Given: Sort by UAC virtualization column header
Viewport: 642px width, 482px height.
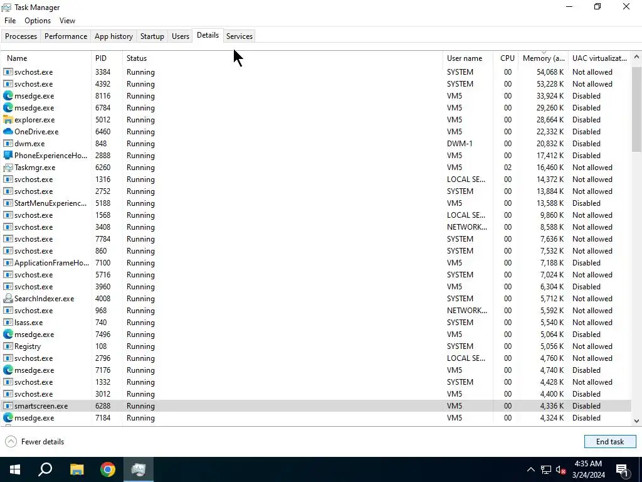Looking at the screenshot, I should [599, 58].
